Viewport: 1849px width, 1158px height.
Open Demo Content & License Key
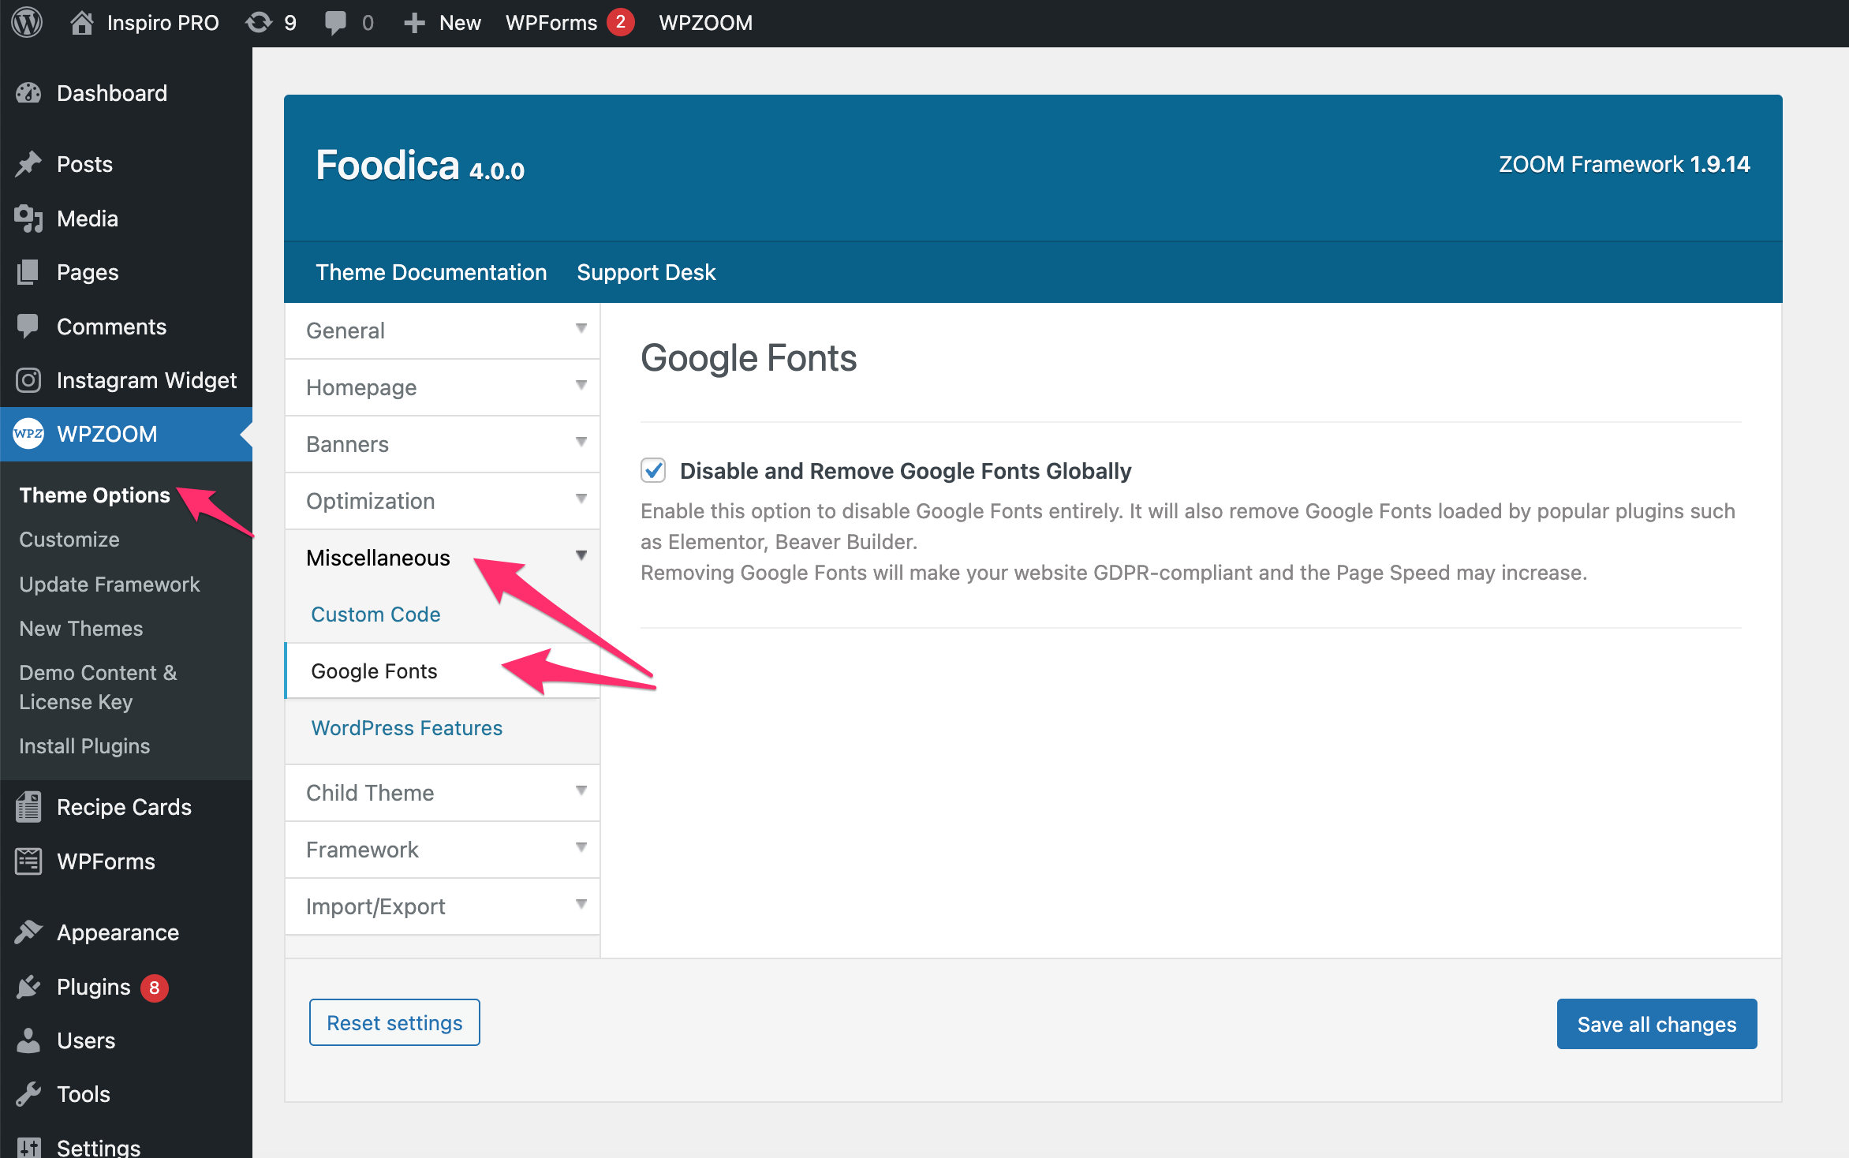98,687
